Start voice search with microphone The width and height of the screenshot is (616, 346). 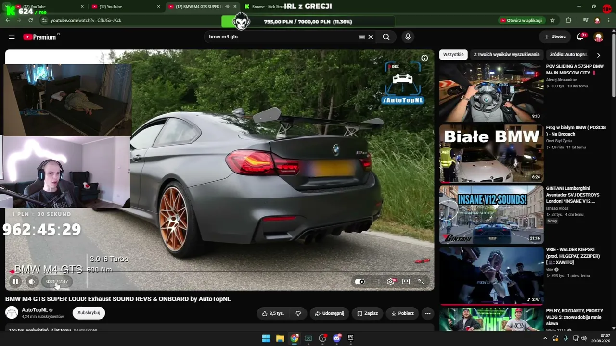pos(408,37)
